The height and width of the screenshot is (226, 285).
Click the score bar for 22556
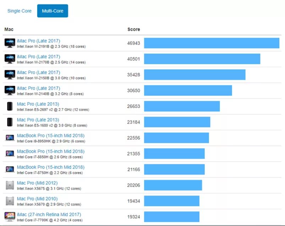pyautogui.click(x=176, y=138)
